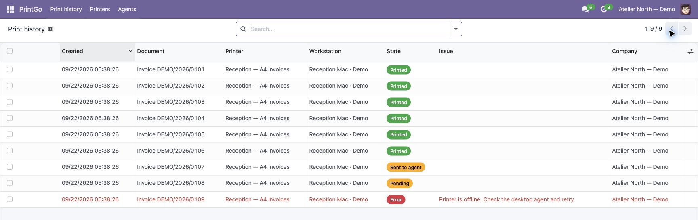Open the Invoice DEMO/2026/0103 record
Viewport: 698px width, 220px height.
170,102
